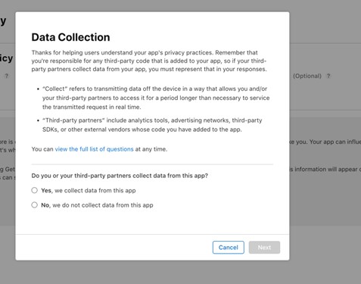Click the "Third-party partners" definition bullet text
This screenshot has height=284, width=361.
(152, 125)
